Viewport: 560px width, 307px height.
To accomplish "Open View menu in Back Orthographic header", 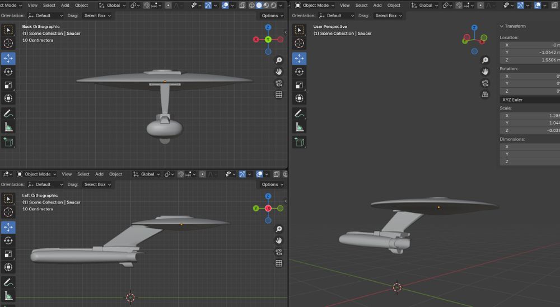I will click(32, 6).
